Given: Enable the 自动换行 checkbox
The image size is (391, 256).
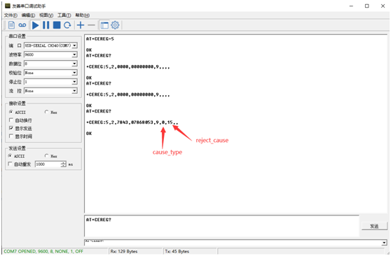Looking at the screenshot, I should pyautogui.click(x=11, y=120).
